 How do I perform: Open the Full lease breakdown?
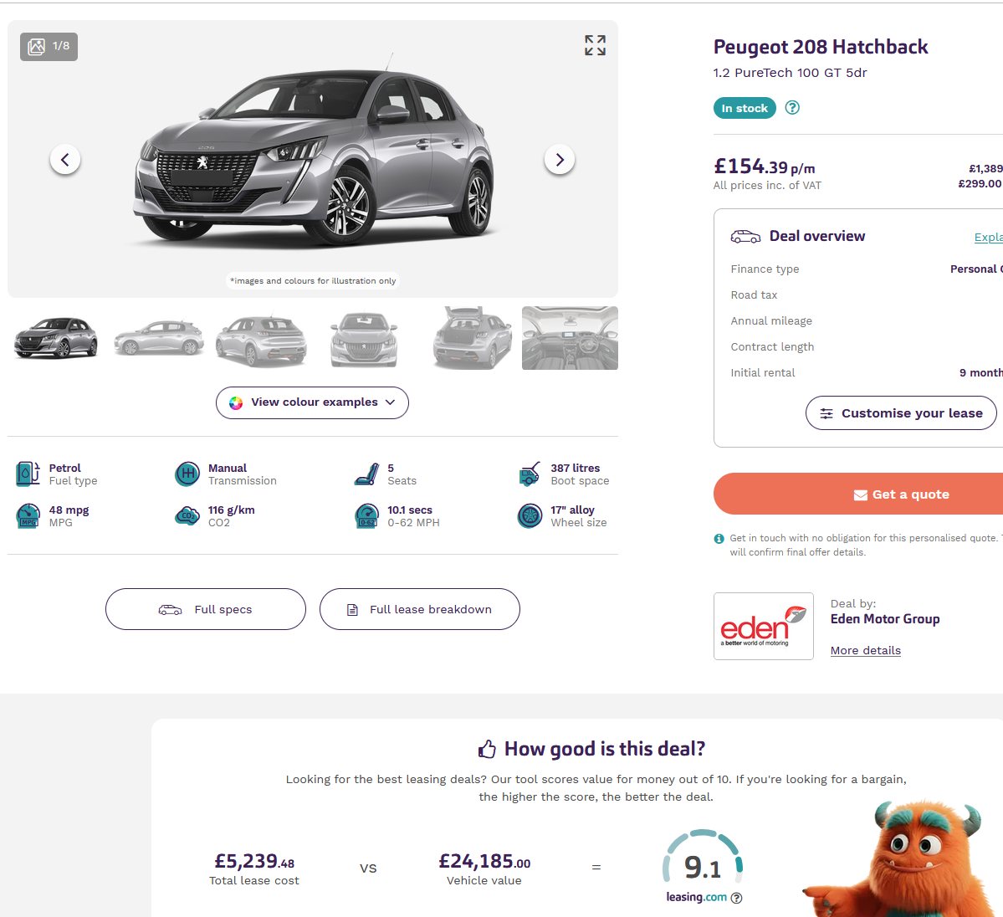click(420, 609)
